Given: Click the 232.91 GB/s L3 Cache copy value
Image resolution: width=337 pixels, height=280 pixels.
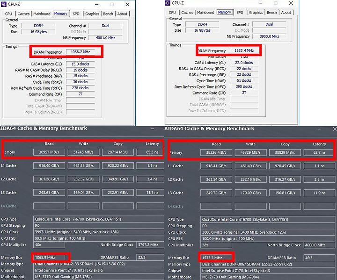Looking at the screenshot, I should (x=118, y=193).
